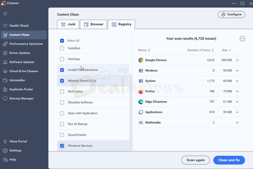Click the Configure button

click(231, 14)
